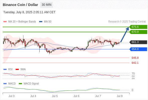Click the Binance Coin / Dollar title
The image size is (148, 100).
(x=20, y=5)
